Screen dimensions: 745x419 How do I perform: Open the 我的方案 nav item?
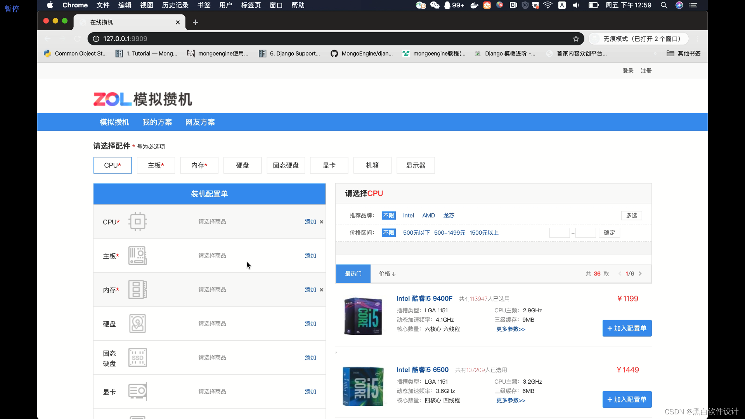click(157, 122)
